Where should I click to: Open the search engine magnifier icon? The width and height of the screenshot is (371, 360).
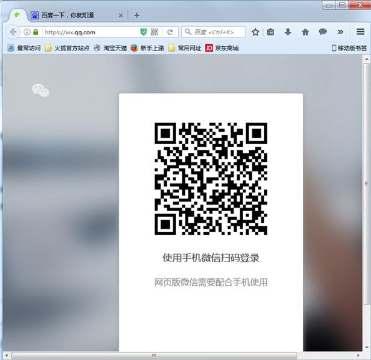[x=188, y=32]
